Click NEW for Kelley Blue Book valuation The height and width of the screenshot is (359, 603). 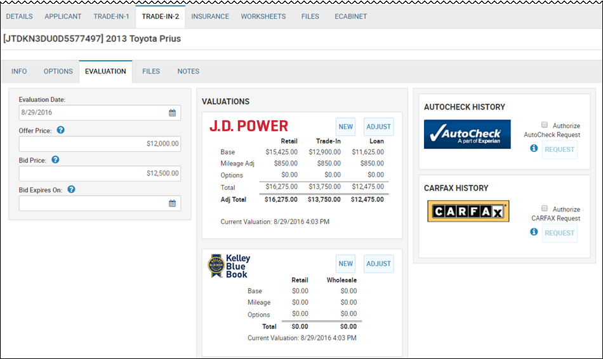point(346,263)
